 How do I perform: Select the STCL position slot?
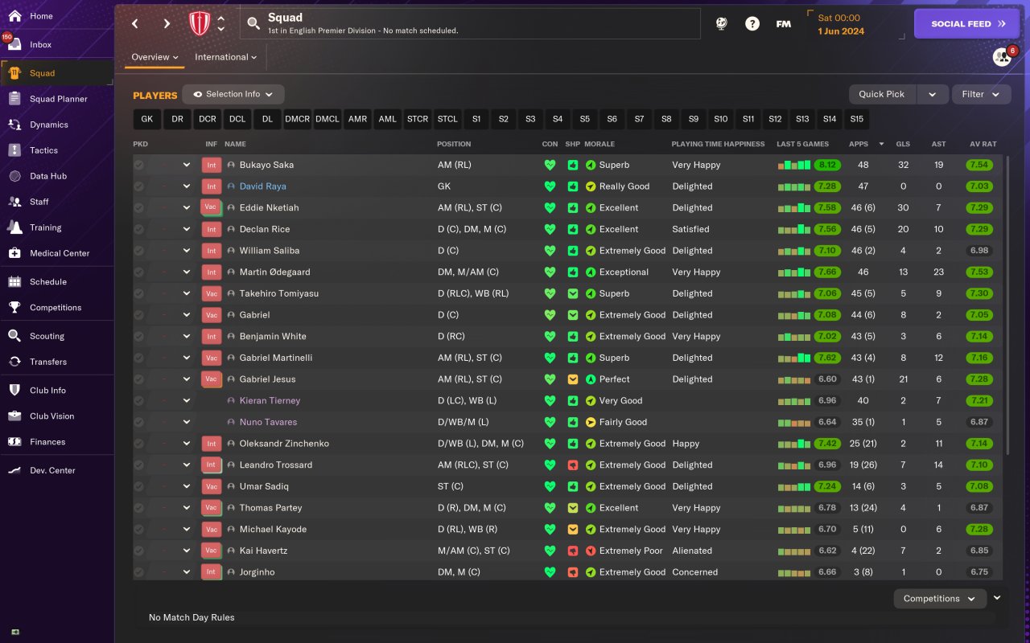coord(447,119)
